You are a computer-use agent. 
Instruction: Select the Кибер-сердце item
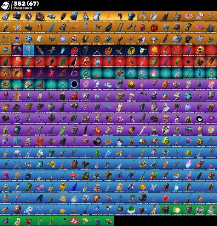point(211,119)
